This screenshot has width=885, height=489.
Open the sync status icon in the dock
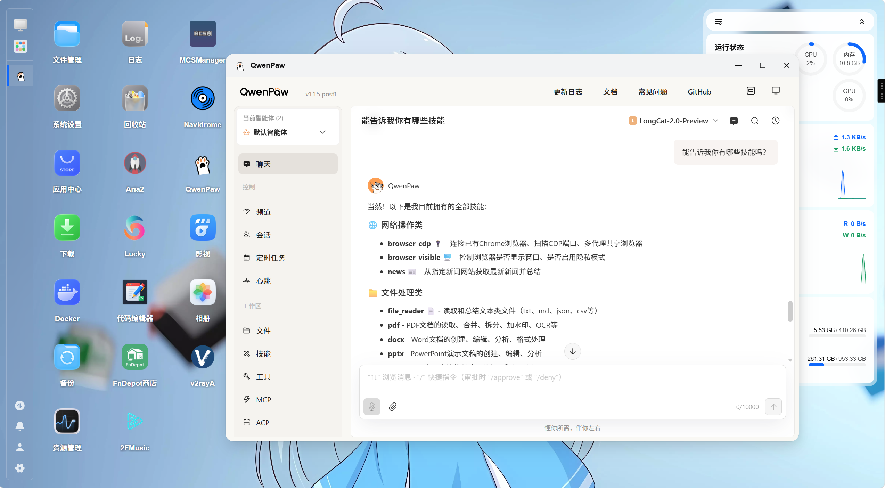pos(20,406)
